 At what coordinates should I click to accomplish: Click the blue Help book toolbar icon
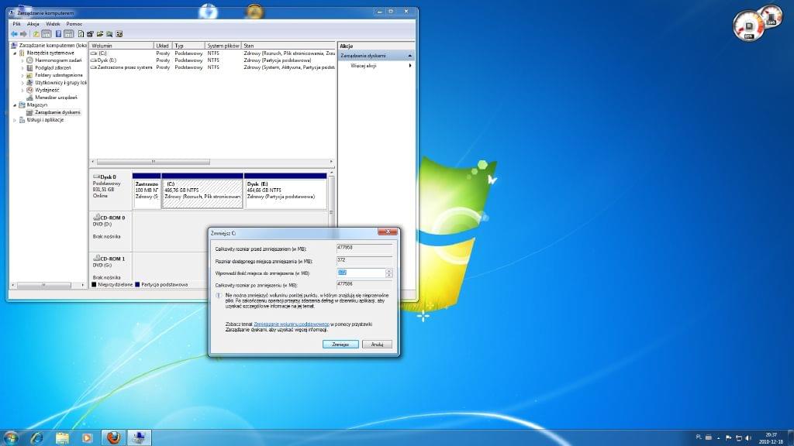[58, 34]
